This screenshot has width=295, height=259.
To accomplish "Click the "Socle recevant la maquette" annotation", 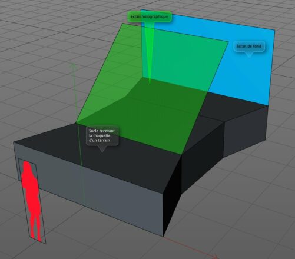I will (102, 136).
